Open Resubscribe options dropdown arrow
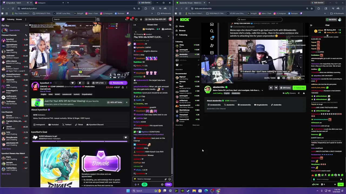The height and width of the screenshot is (194, 346). [x=125, y=83]
